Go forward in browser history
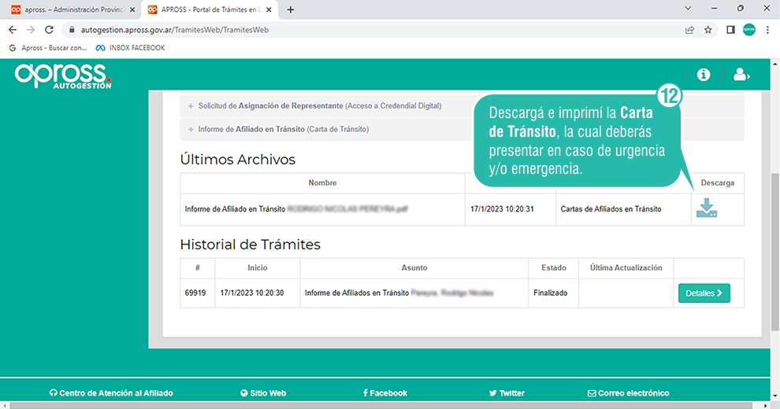780x409 pixels. tap(31, 30)
